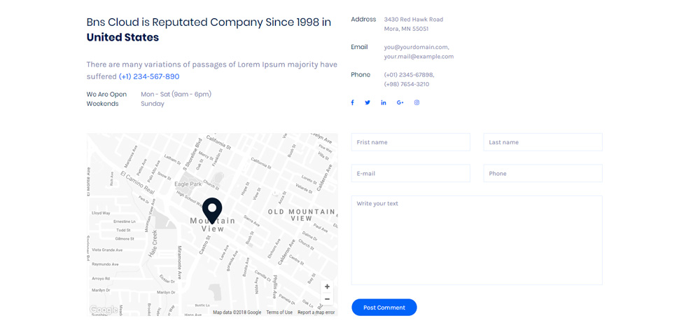The image size is (686, 330).
Task: Zoom in on the map
Action: [327, 287]
